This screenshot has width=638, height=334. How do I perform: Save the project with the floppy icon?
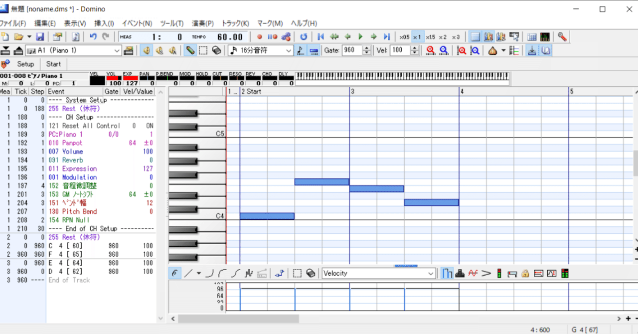coord(40,37)
